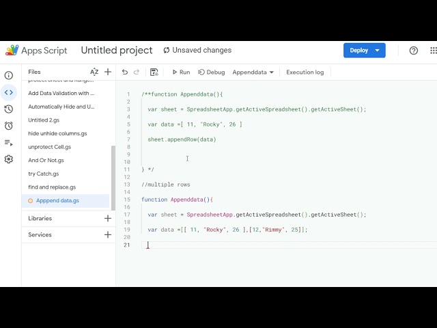Viewport: 437px width, 328px height.
Task: Sort files alphabetically with AZ icon
Action: (x=94, y=72)
